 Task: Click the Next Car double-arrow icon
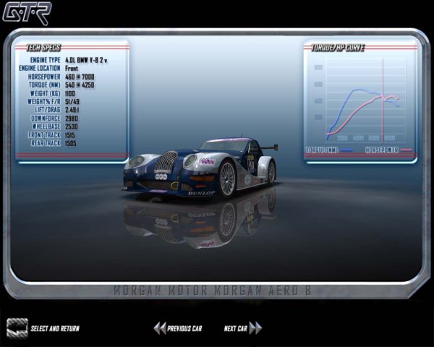coord(255,328)
